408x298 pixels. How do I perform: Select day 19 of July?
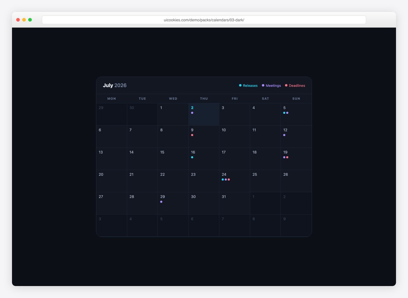296,159
